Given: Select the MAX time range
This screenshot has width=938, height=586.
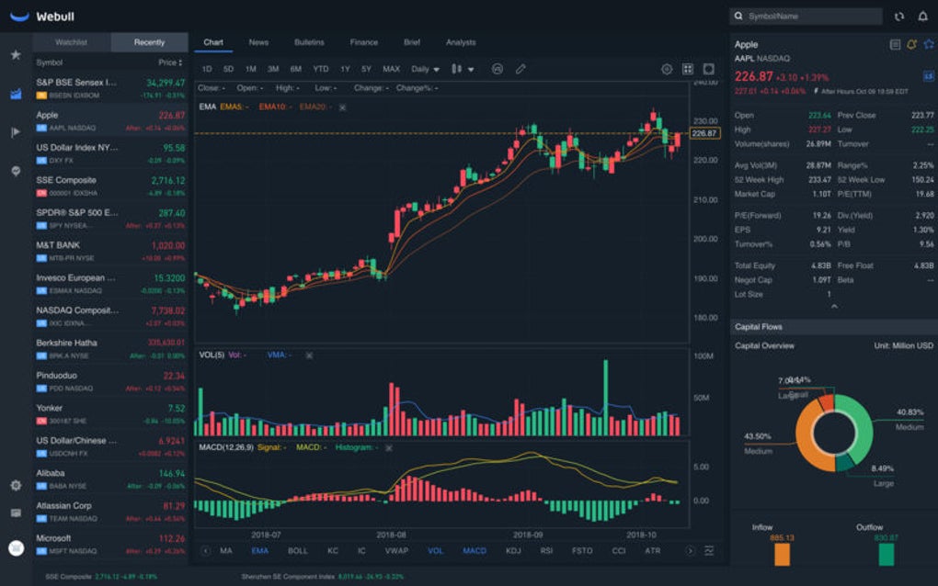Looking at the screenshot, I should pyautogui.click(x=391, y=69).
